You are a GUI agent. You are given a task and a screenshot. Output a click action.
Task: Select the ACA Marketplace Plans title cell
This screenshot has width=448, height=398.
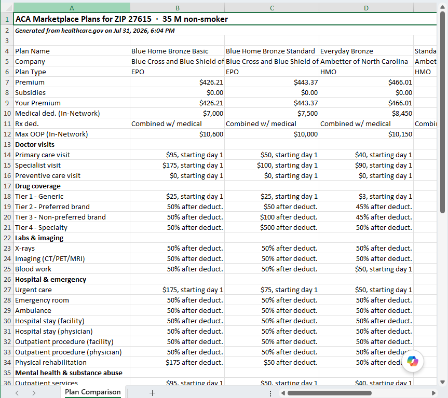225,19
